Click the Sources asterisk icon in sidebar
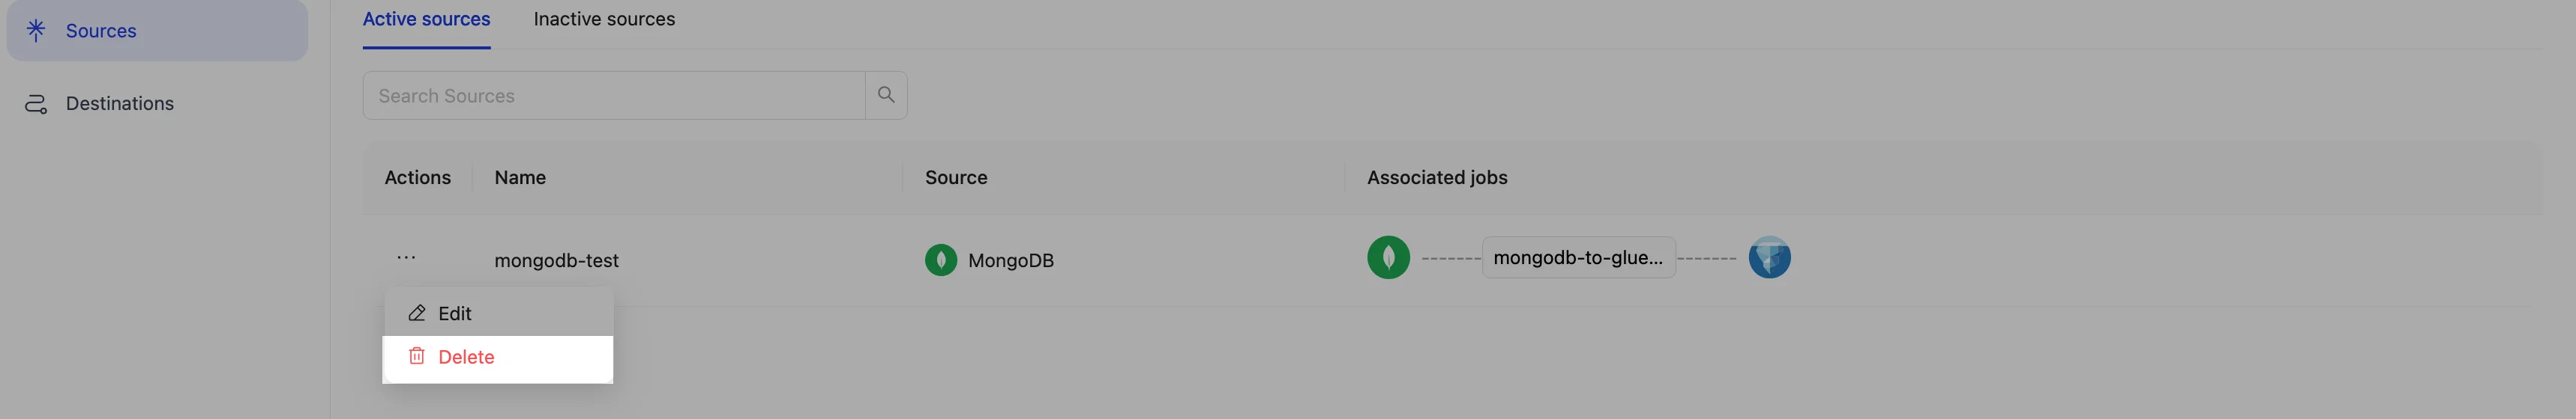 (x=36, y=30)
